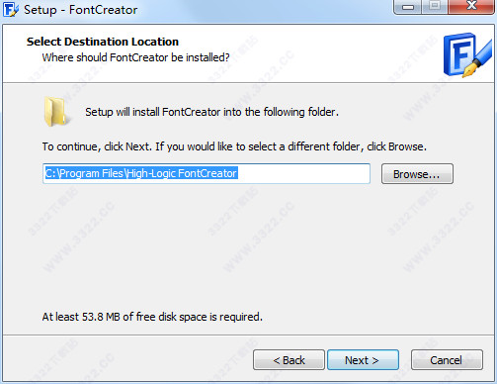Open the Browse... folder picker
This screenshot has width=497, height=384.
[417, 174]
